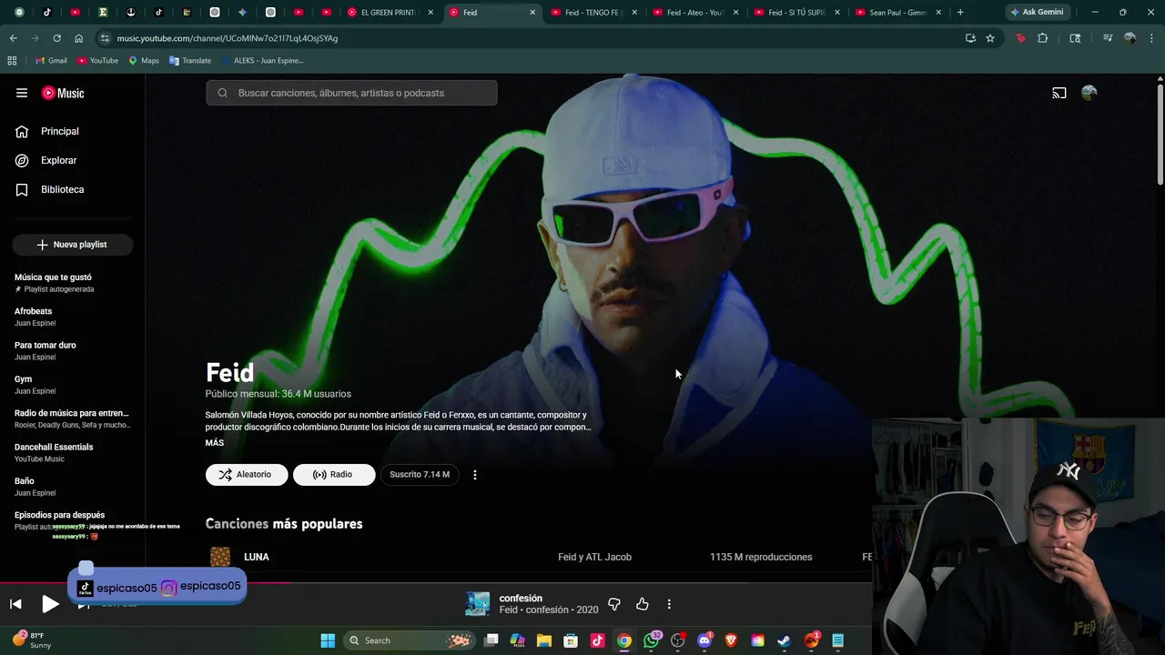Open the browser Extensions puzzle icon
Image resolution: width=1165 pixels, height=655 pixels.
[1043, 38]
